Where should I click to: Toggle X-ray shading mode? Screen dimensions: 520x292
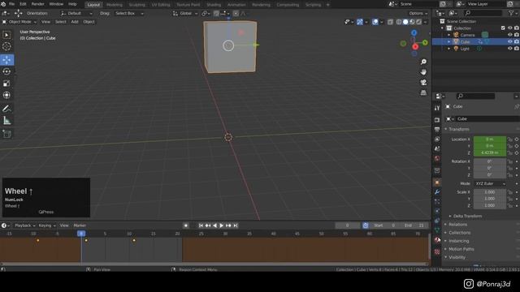click(x=390, y=22)
